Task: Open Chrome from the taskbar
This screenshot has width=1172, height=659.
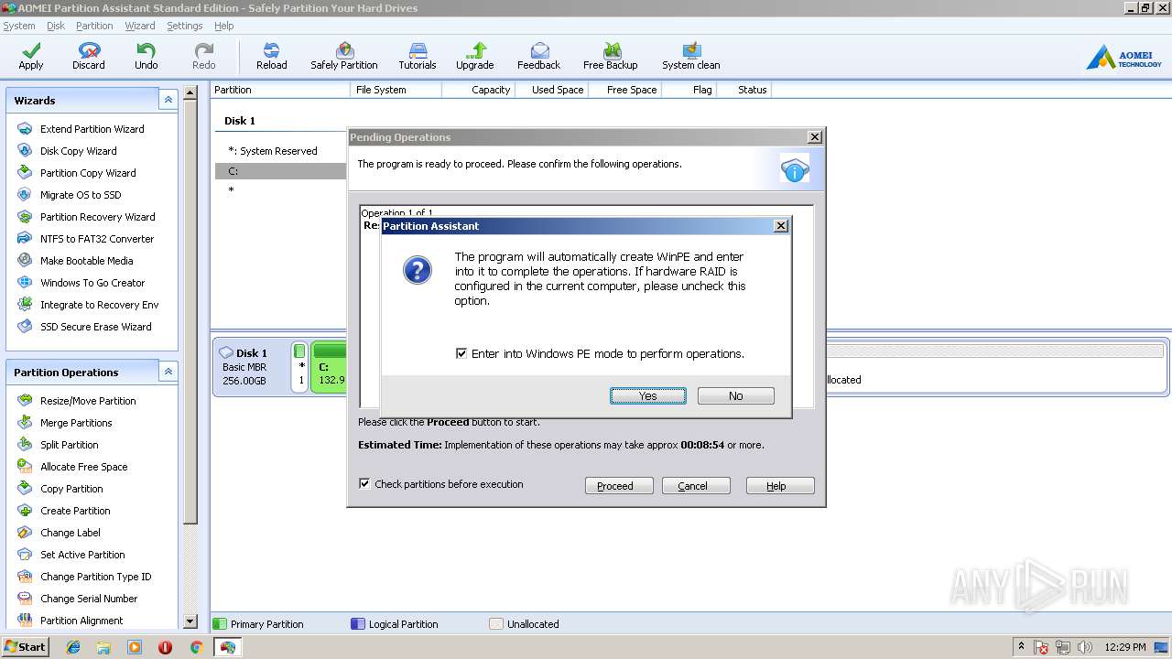Action: point(196,647)
